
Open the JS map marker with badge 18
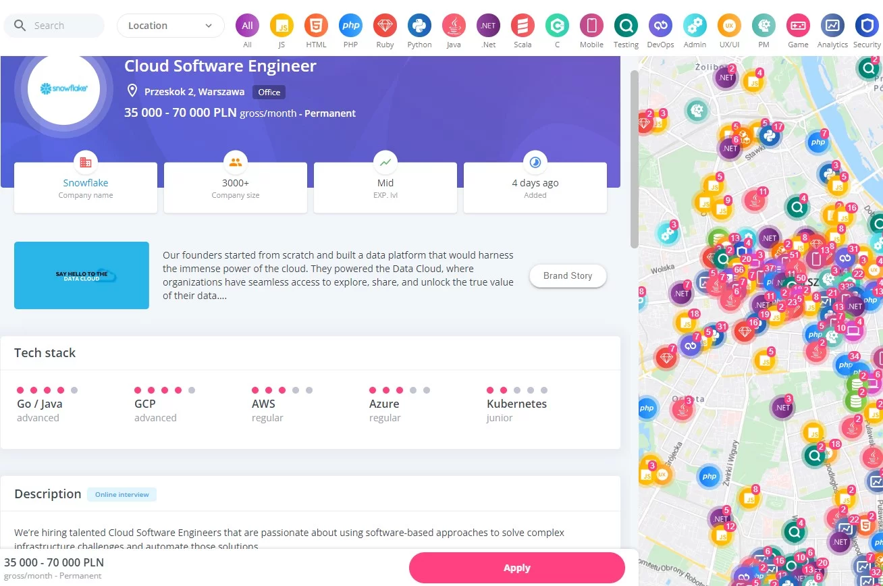(x=686, y=323)
